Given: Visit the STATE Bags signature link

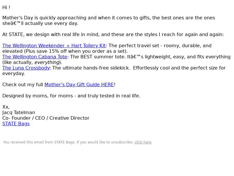Looking at the screenshot, I should point(16,124).
